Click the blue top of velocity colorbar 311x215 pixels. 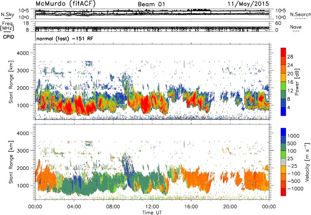(x=283, y=132)
